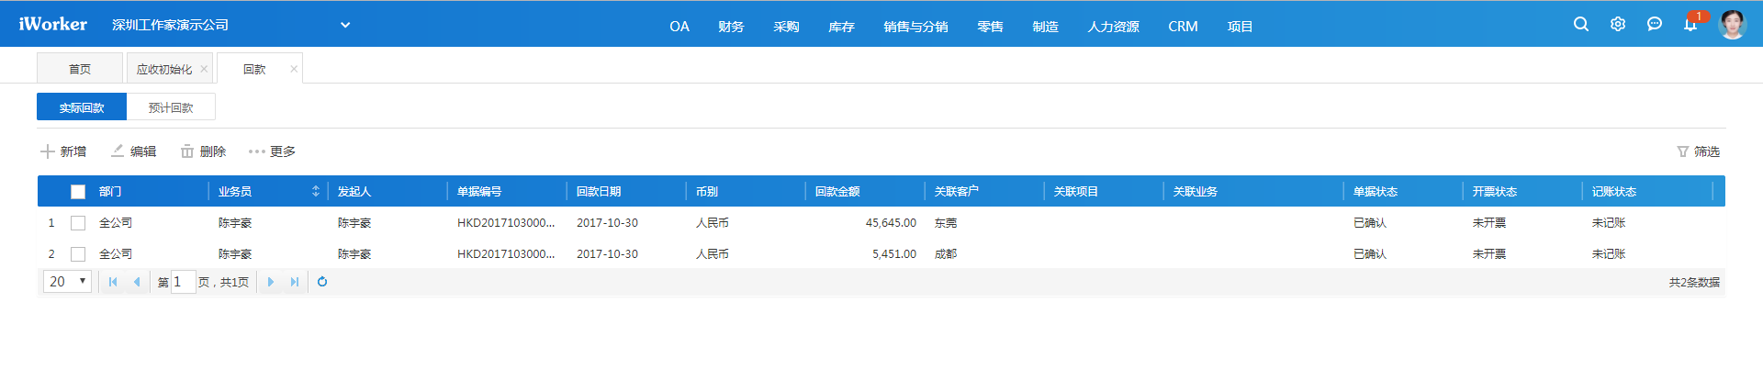Sort by the 业务员 column sort arrows
This screenshot has width=1763, height=381.
tap(316, 191)
